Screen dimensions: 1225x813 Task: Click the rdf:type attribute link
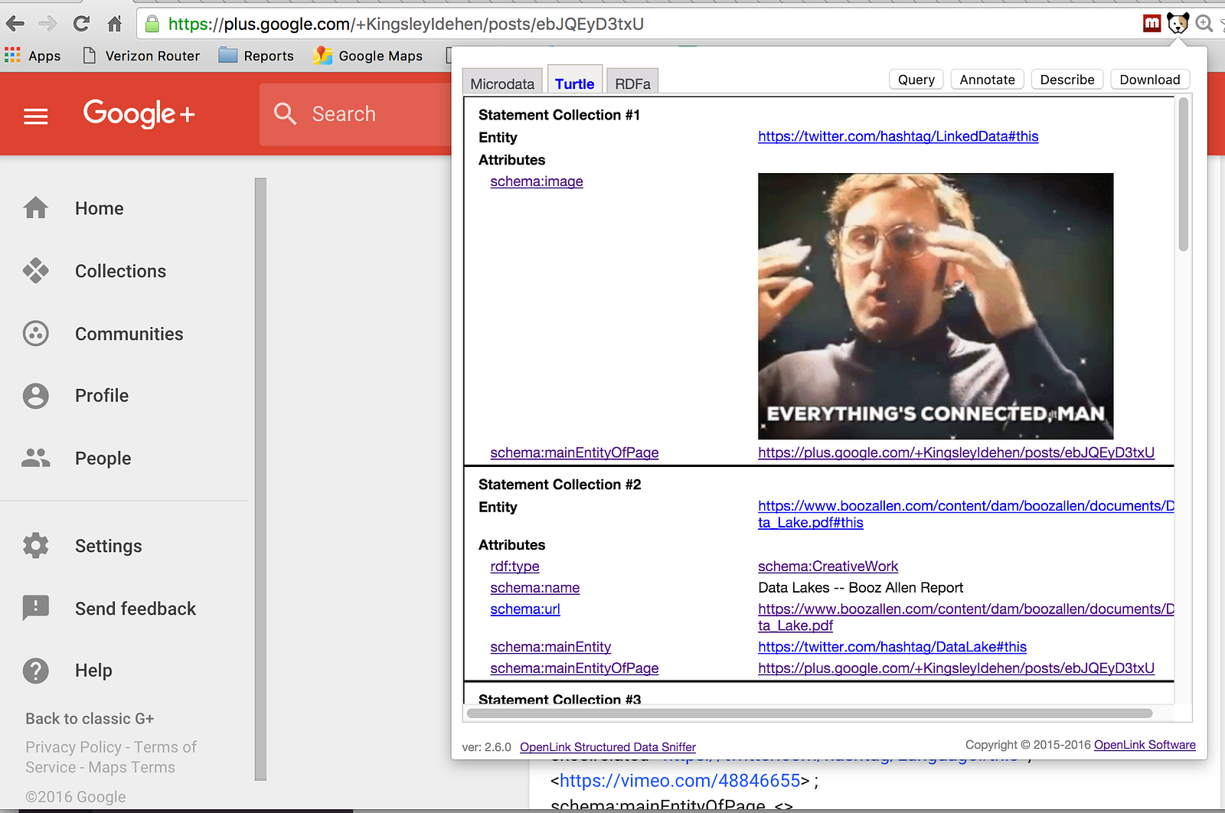pos(514,566)
